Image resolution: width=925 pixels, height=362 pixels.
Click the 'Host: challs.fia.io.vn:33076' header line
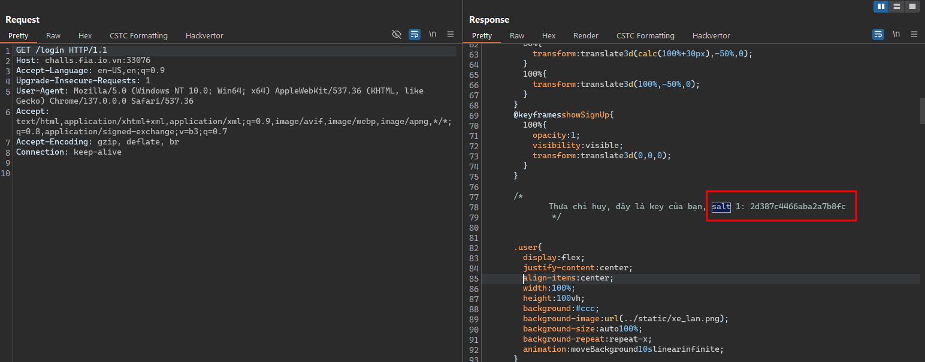(83, 61)
